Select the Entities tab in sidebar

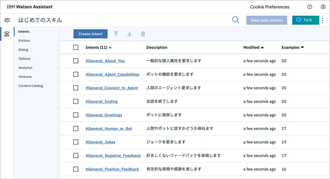pos(24,40)
